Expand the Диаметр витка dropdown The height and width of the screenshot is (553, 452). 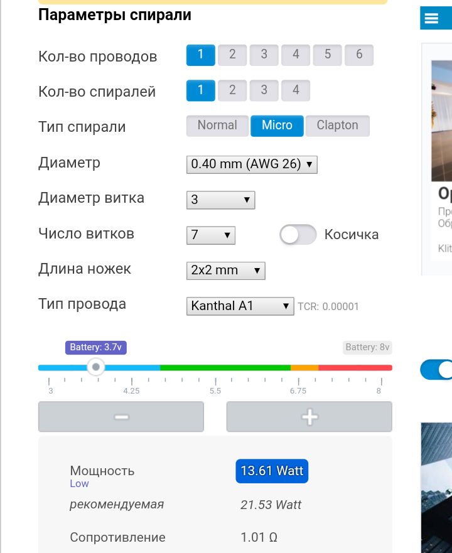point(221,200)
